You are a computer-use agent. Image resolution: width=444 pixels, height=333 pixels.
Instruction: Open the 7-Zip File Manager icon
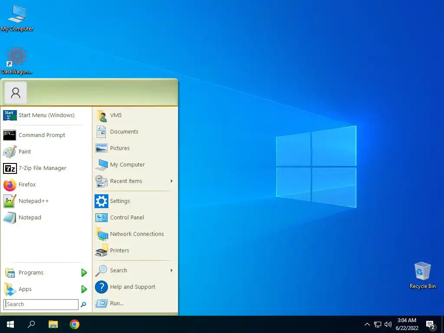10,168
